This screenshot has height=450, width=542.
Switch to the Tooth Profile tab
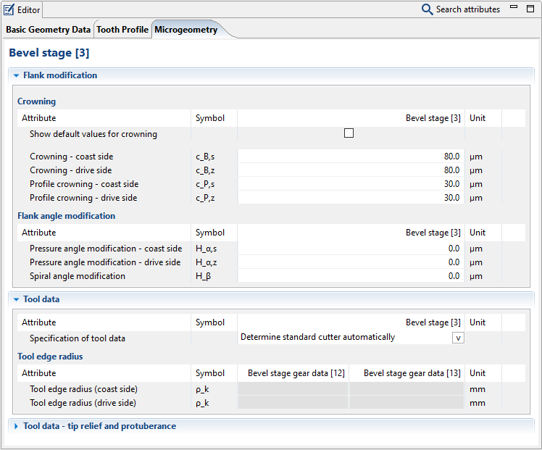[x=122, y=30]
